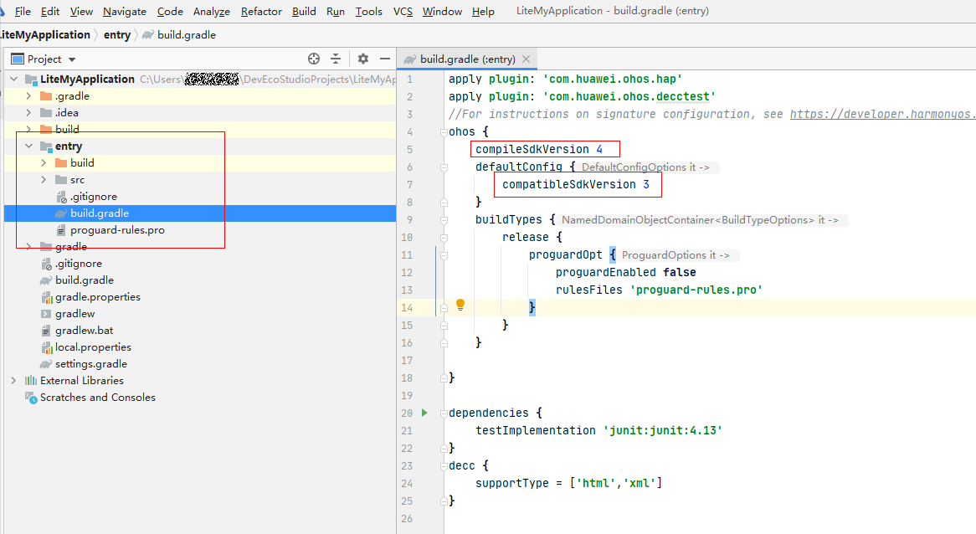
Task: Click the Collapse All icon in Project panel
Action: [336, 59]
